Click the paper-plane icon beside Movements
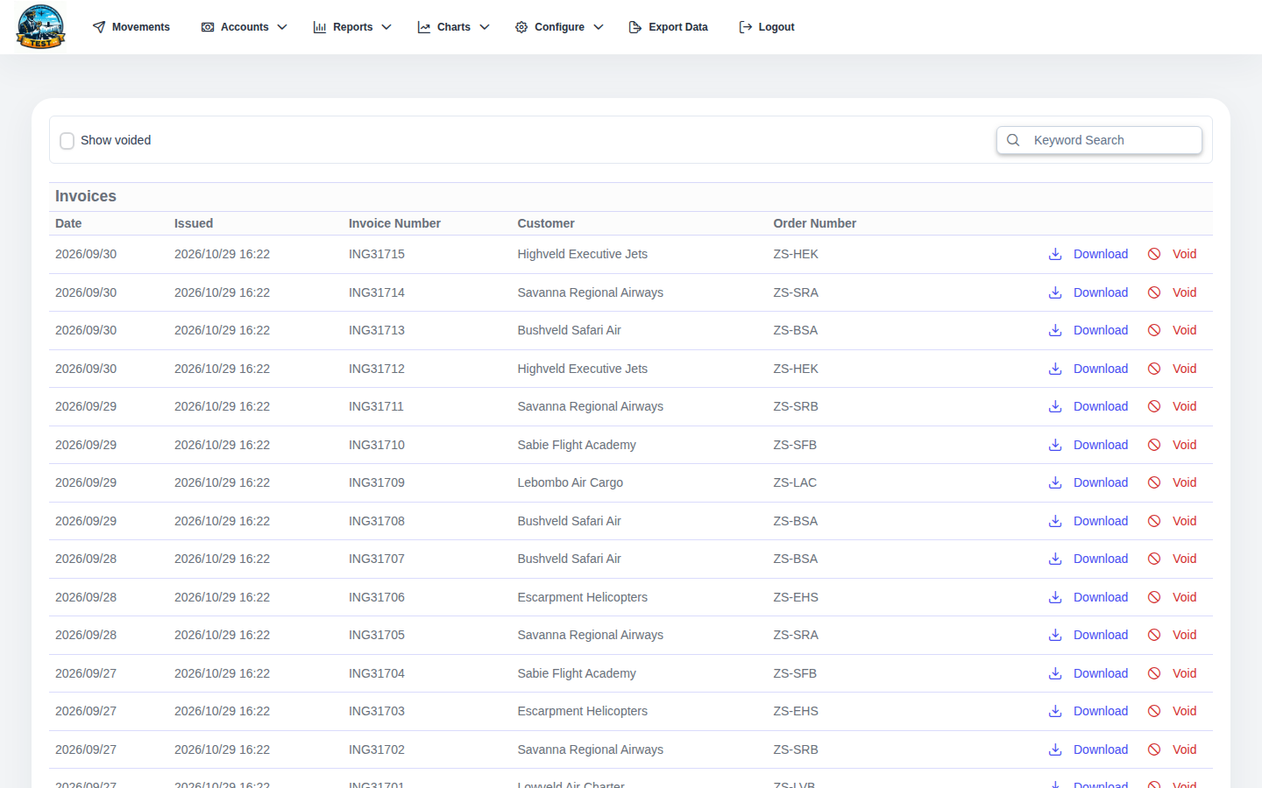1262x788 pixels. (x=99, y=27)
